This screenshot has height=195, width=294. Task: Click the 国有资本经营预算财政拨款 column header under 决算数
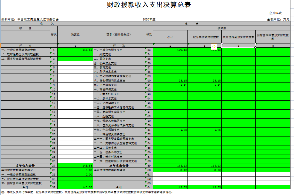point(273,37)
